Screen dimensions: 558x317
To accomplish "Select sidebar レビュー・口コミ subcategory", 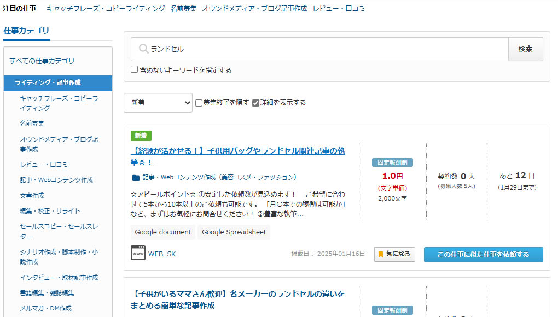I will coord(44,165).
